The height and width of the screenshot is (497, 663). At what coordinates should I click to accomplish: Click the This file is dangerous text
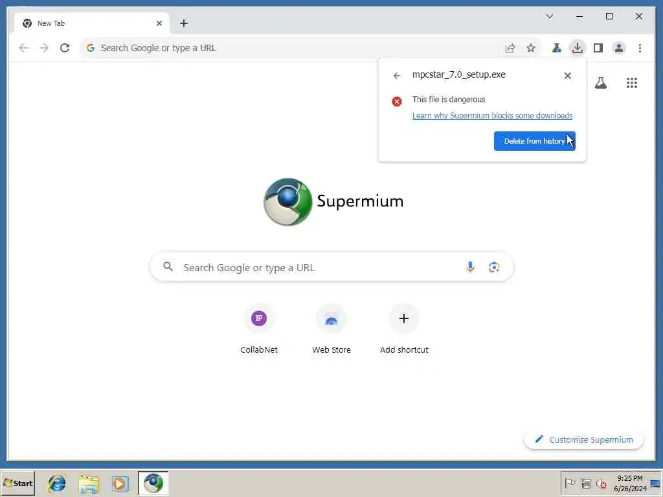coord(449,99)
